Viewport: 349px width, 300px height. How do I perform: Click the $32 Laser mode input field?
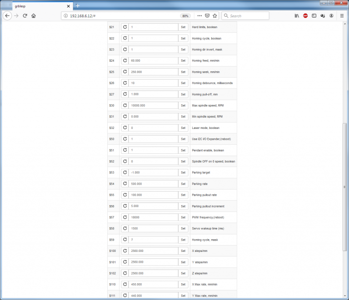coord(153,128)
